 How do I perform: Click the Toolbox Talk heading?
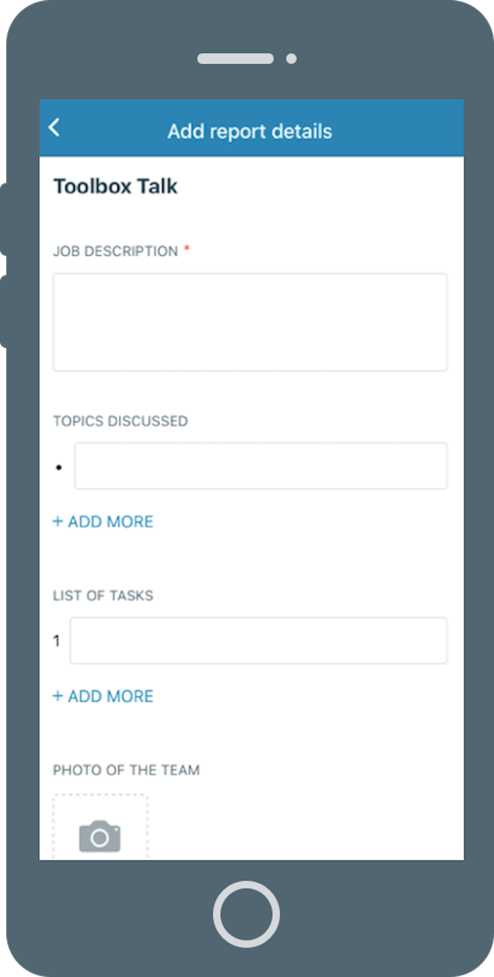tap(116, 187)
